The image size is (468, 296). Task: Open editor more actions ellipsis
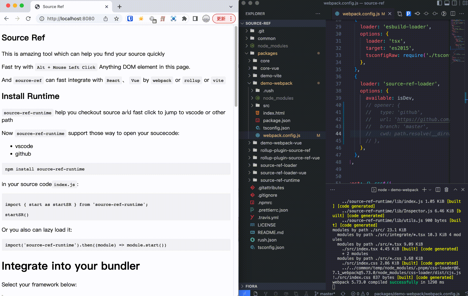click(x=462, y=14)
